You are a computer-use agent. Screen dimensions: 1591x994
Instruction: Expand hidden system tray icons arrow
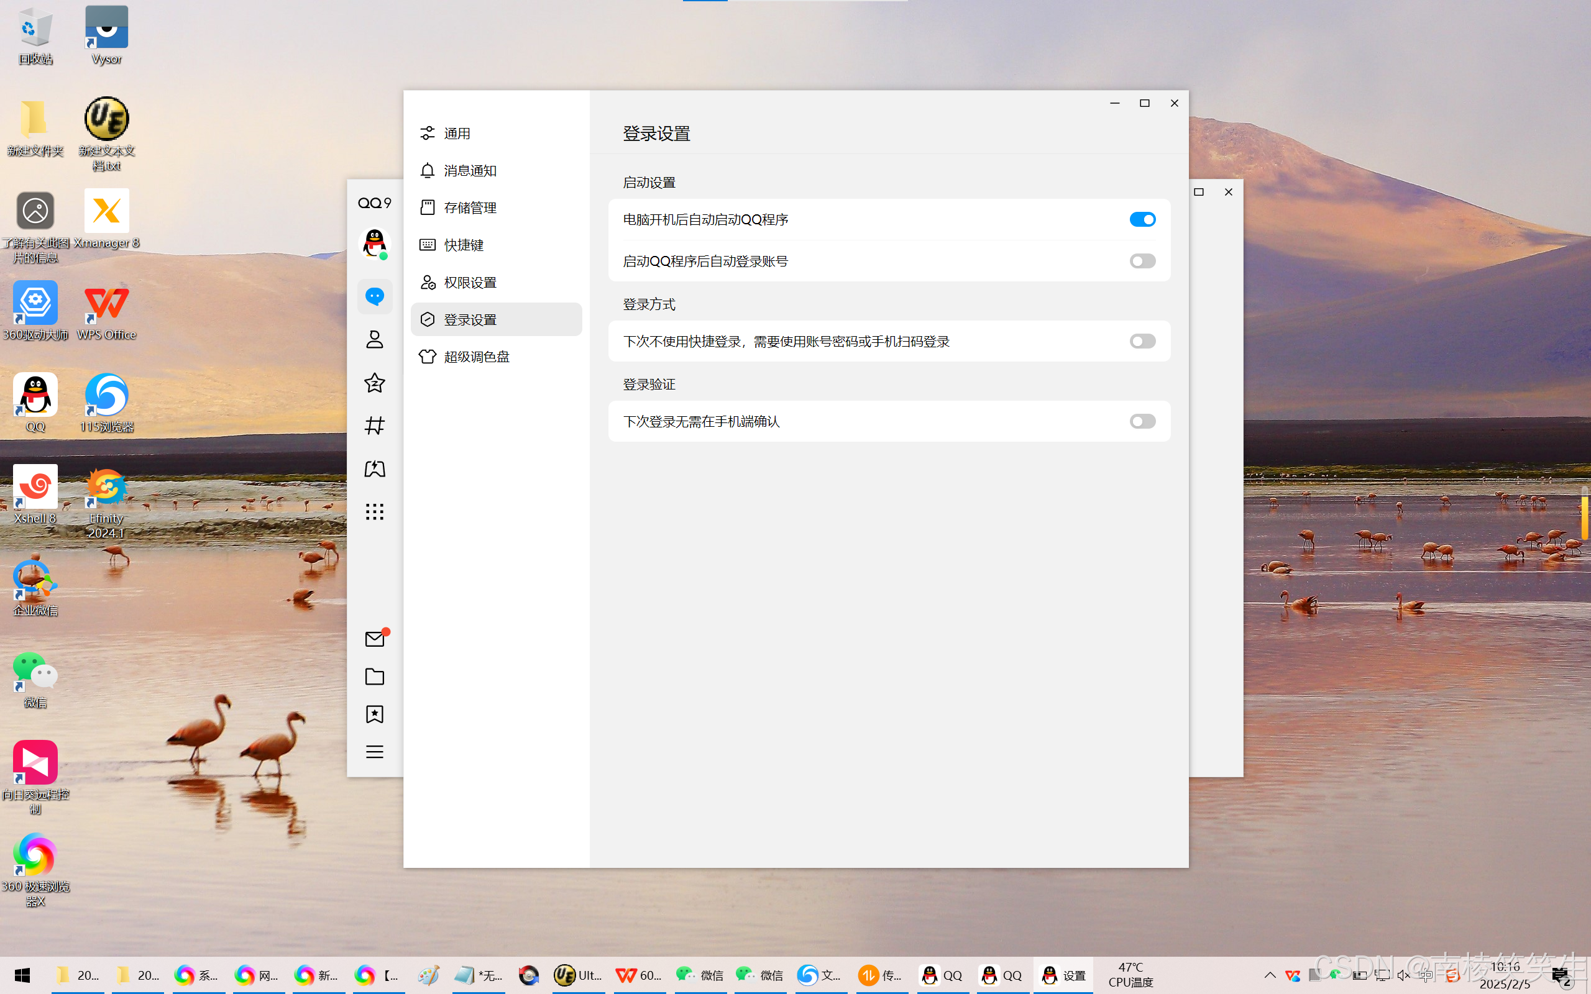(1270, 975)
